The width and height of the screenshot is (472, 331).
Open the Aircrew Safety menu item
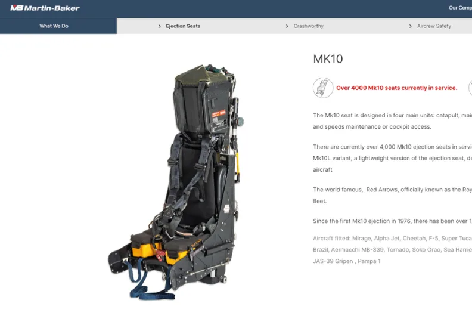click(x=434, y=26)
